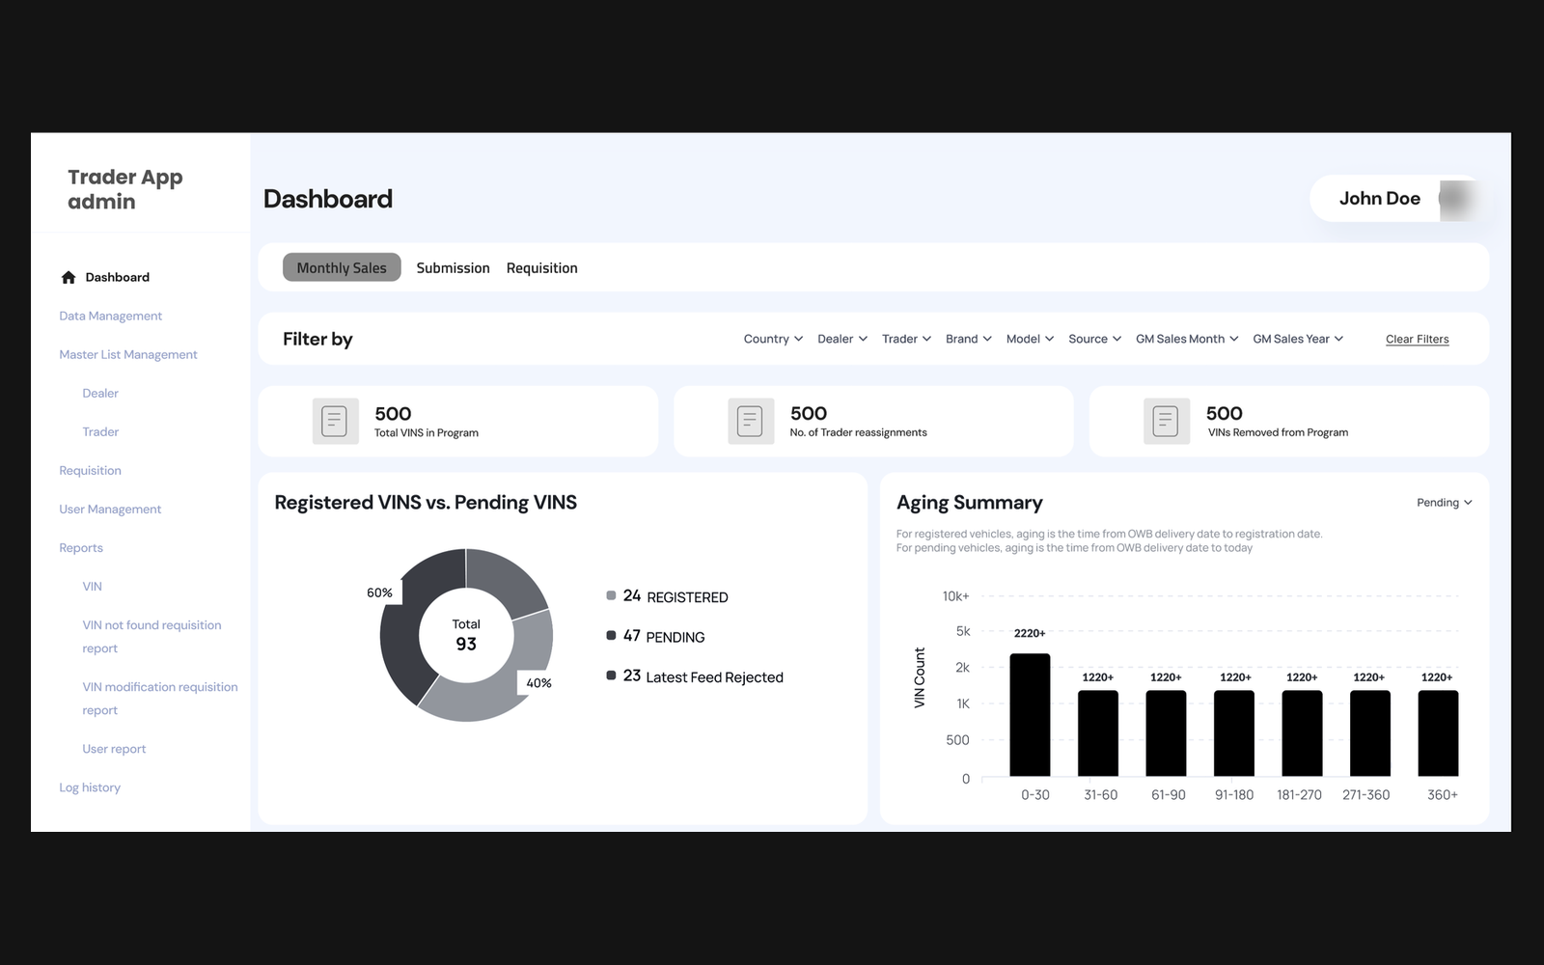The width and height of the screenshot is (1544, 965).
Task: Click the 360+ aging bar
Action: (1438, 733)
